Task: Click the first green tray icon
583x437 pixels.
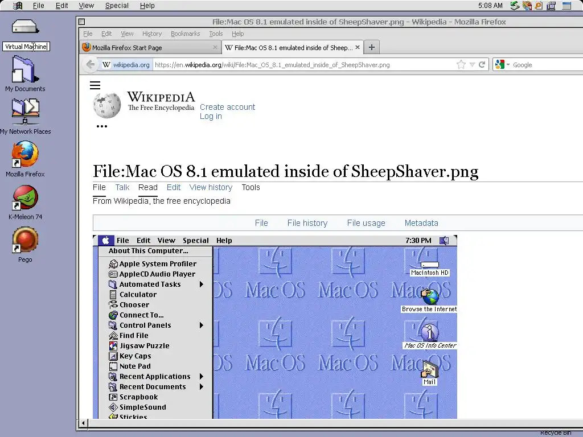Action: point(515,6)
